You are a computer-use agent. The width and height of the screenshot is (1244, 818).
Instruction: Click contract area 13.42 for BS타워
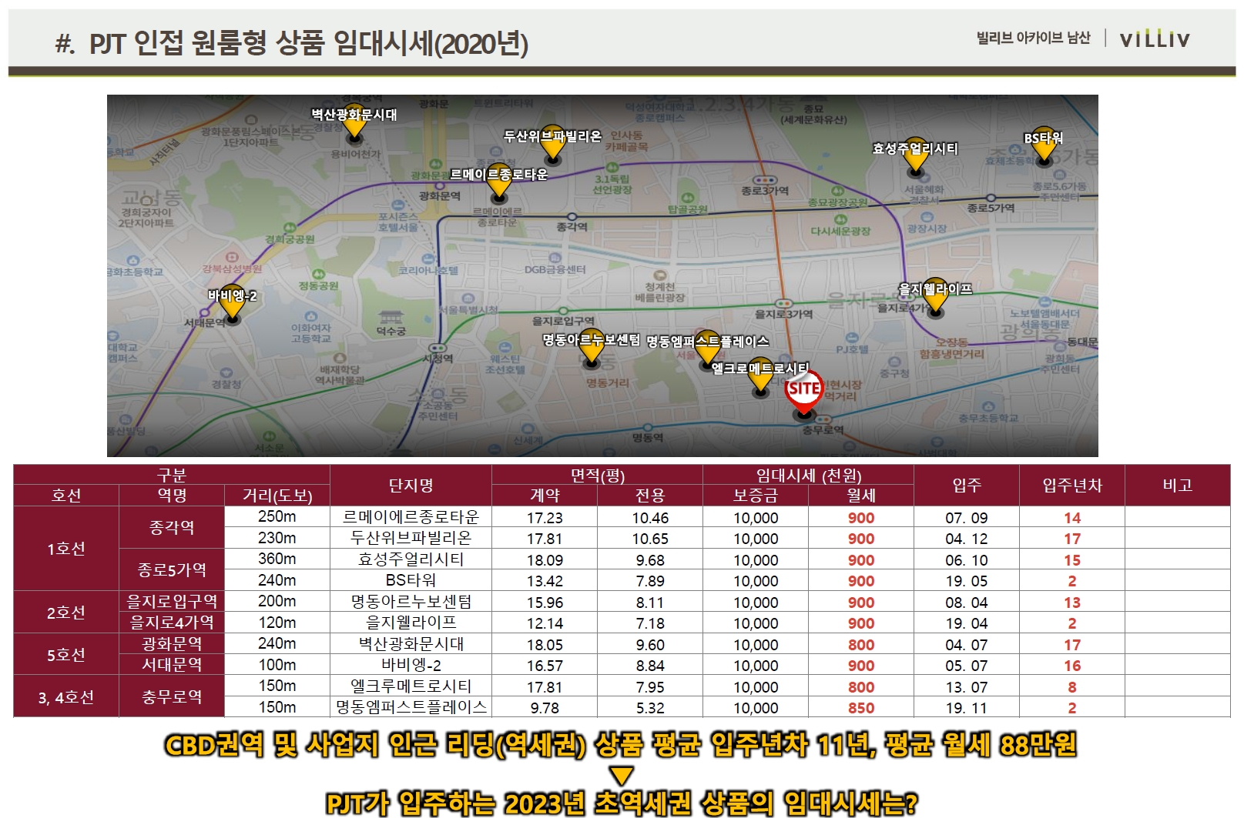pyautogui.click(x=545, y=581)
